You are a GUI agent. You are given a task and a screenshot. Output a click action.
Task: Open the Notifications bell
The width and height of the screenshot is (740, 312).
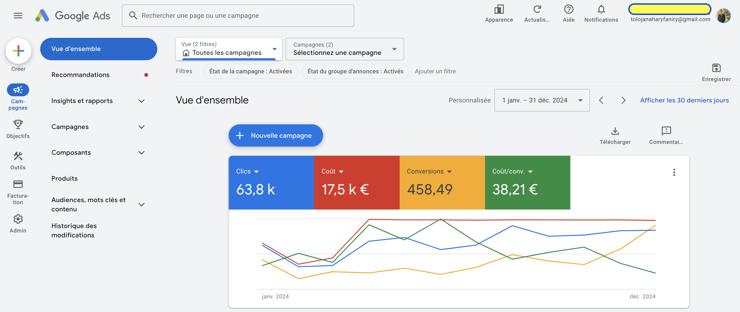click(601, 10)
